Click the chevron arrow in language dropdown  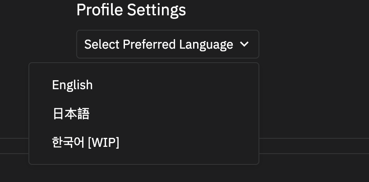pyautogui.click(x=244, y=44)
